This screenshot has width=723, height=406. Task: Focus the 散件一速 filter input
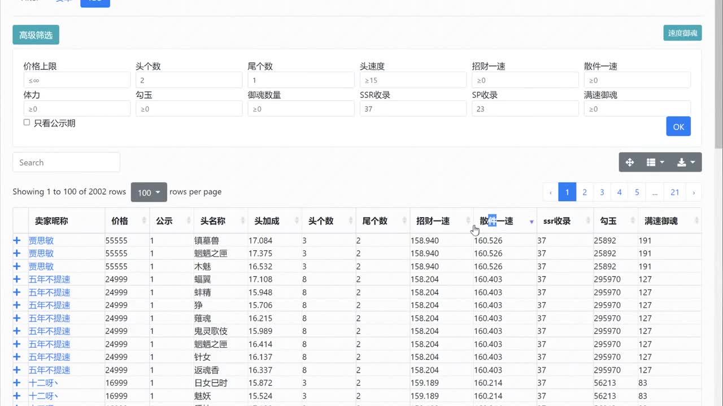point(637,80)
